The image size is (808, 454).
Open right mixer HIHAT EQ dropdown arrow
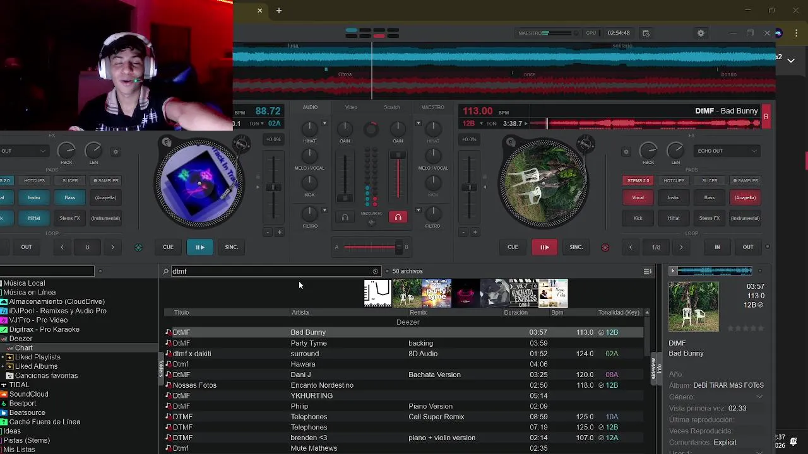(x=418, y=124)
